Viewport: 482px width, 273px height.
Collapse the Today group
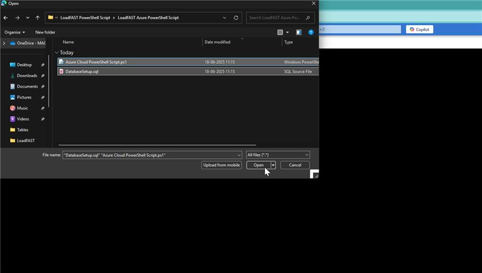[x=57, y=52]
